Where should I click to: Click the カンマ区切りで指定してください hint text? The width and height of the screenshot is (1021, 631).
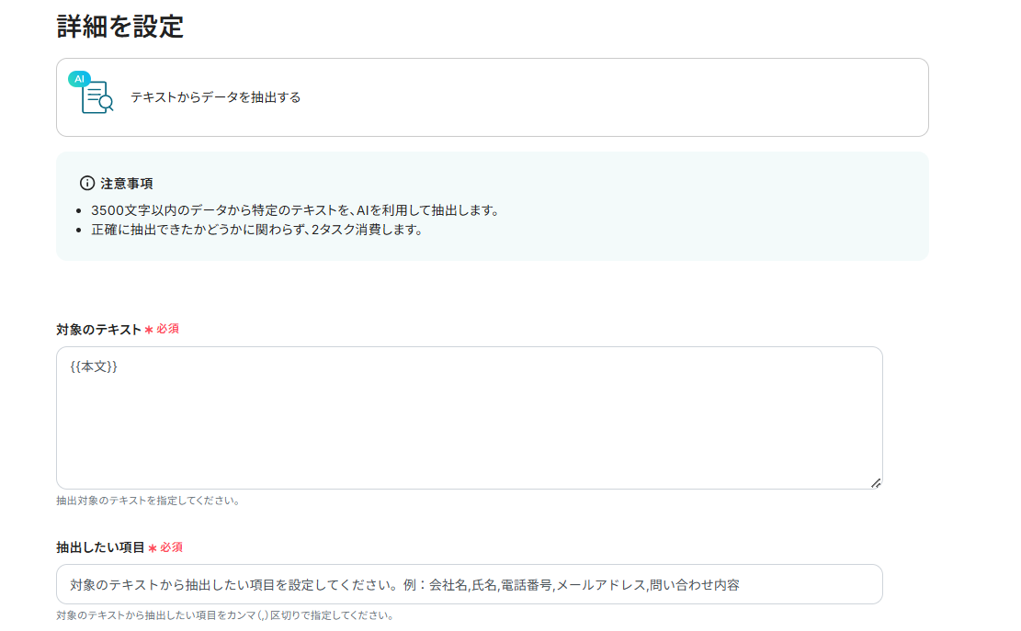(x=225, y=615)
